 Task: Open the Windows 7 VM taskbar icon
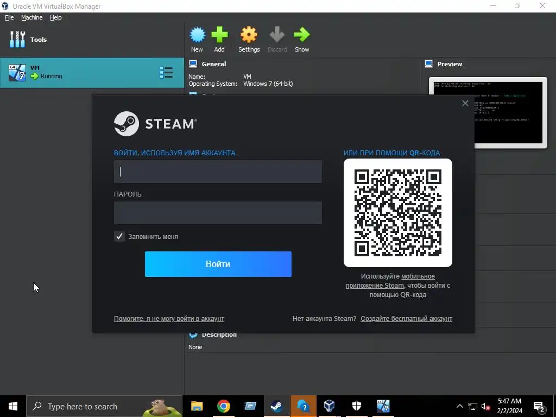tap(383, 406)
